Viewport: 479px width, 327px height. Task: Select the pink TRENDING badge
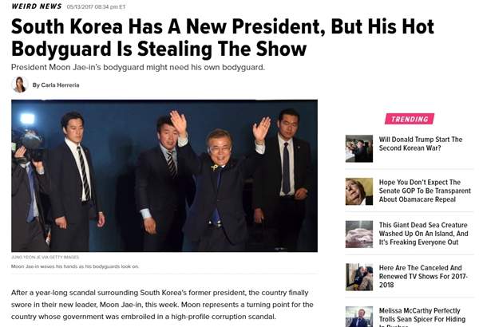click(x=410, y=119)
